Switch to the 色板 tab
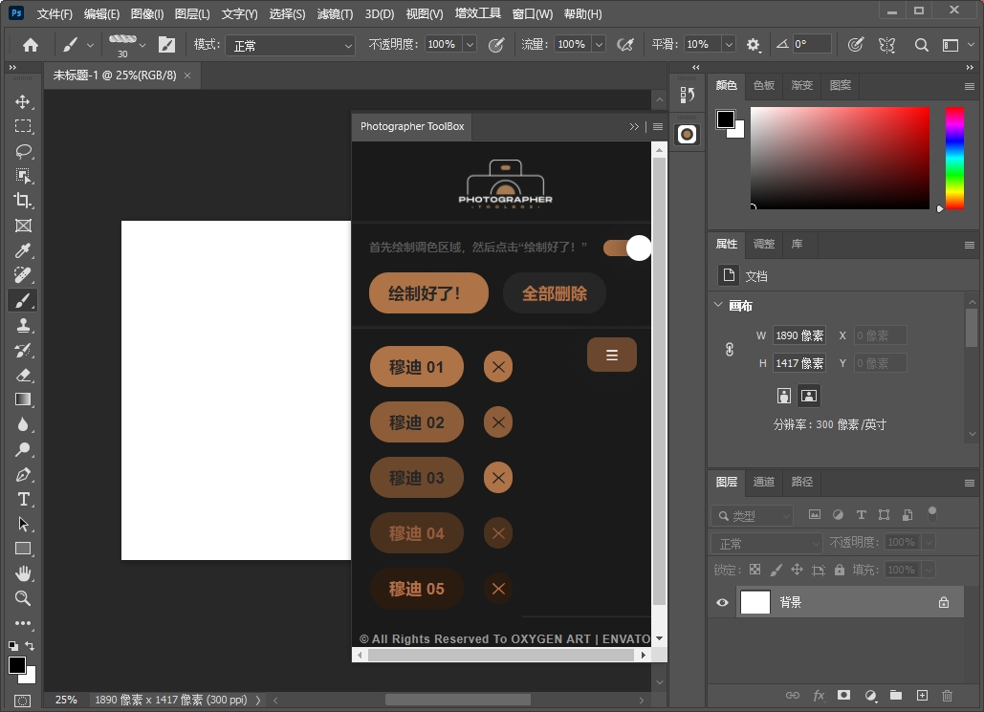 (764, 85)
